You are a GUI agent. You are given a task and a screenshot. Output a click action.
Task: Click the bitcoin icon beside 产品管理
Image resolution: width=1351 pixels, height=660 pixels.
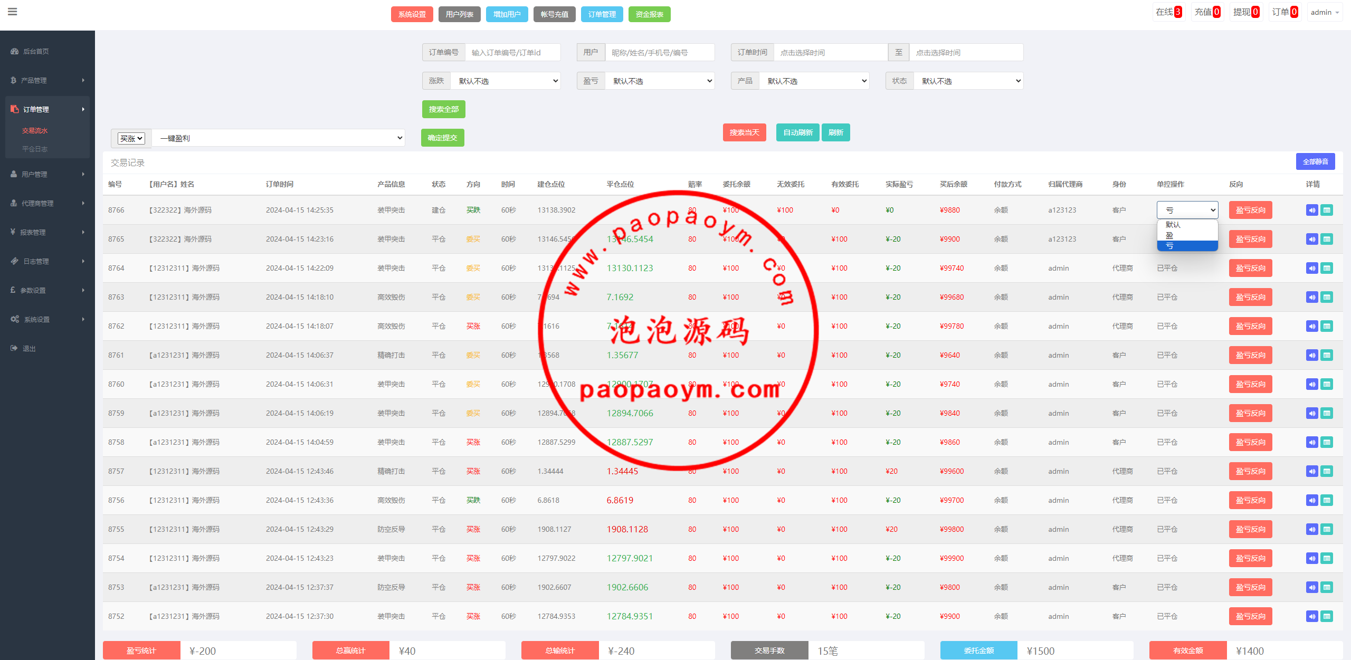click(13, 80)
